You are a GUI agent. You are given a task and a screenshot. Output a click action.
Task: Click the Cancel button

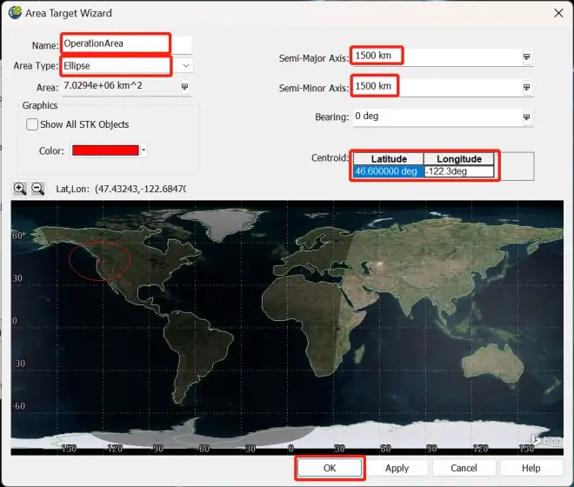point(464,468)
